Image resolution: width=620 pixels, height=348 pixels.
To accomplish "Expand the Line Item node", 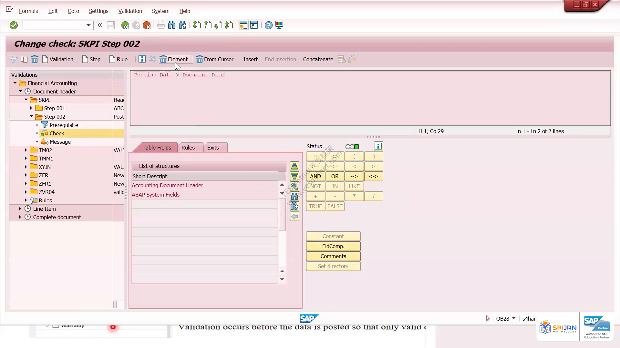I will [20, 209].
